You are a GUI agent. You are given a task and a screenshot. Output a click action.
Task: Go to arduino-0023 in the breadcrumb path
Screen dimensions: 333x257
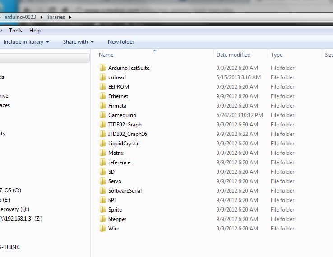[x=20, y=17]
